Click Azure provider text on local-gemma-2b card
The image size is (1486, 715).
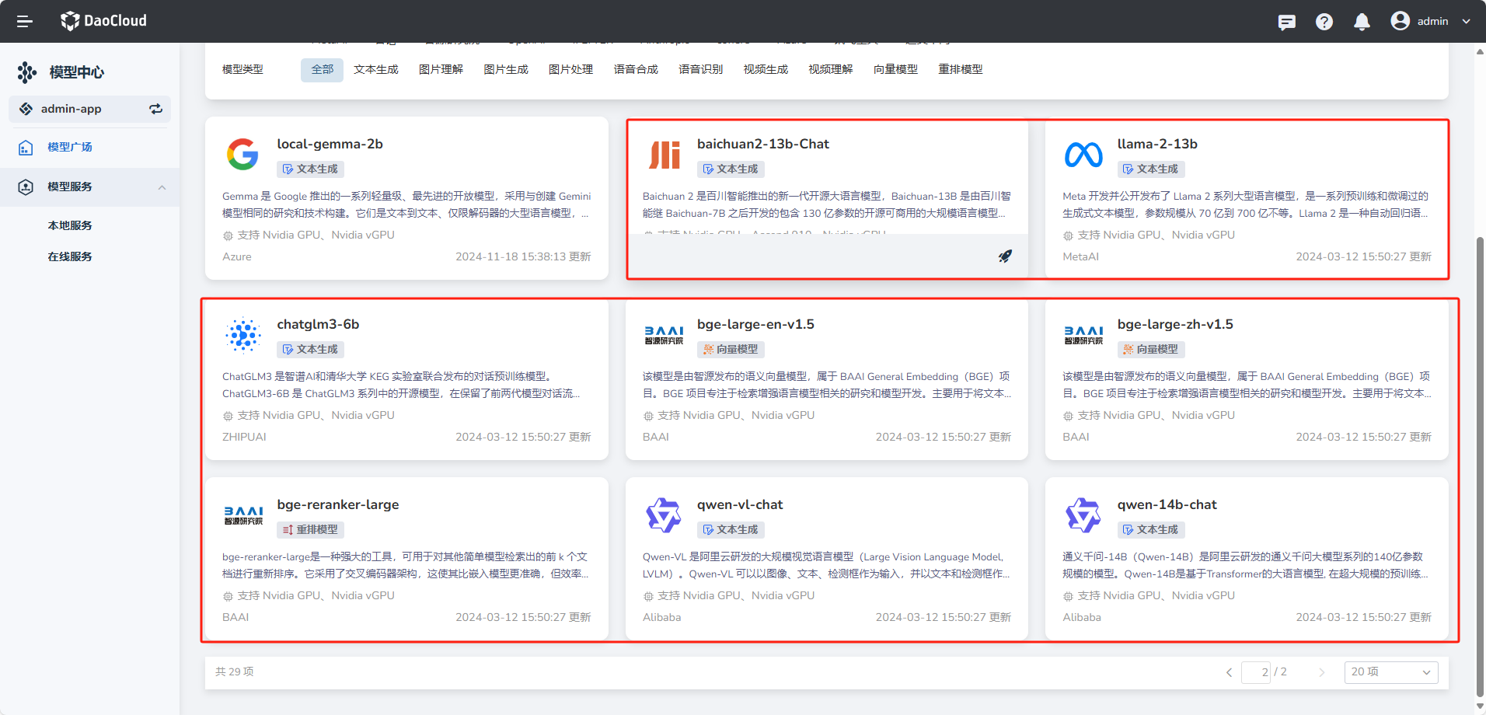(x=237, y=256)
